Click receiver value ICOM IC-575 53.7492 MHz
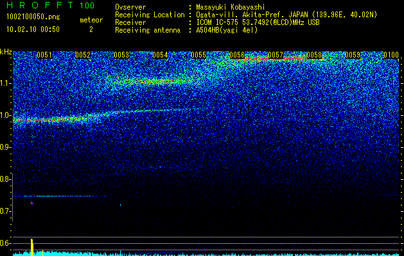Image resolution: width=404 pixels, height=256 pixels. (x=258, y=22)
